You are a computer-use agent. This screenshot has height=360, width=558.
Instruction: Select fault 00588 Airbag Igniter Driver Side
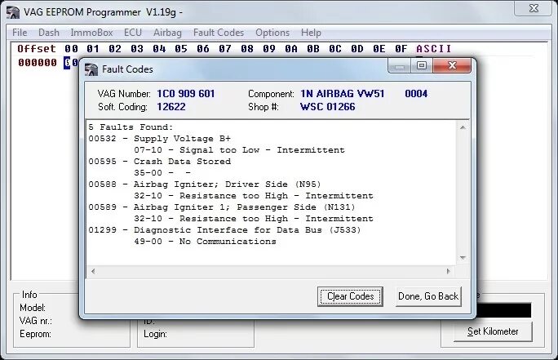205,184
